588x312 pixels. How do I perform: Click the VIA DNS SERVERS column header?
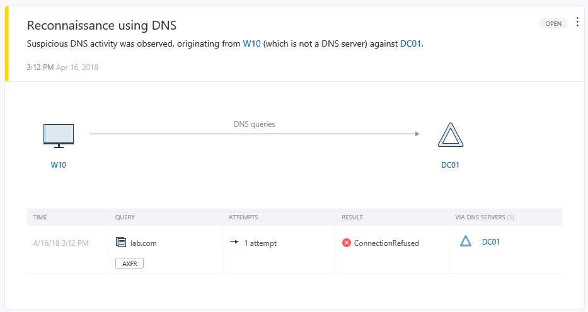click(x=484, y=217)
